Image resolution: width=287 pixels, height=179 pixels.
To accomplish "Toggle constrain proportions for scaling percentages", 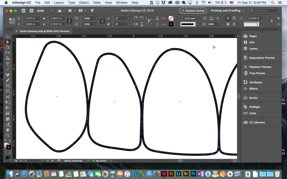I will click(x=102, y=21).
